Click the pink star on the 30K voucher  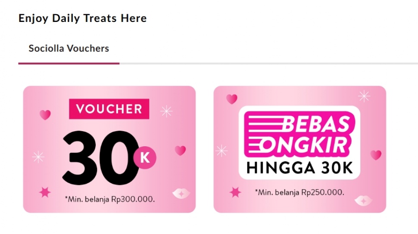pyautogui.click(x=45, y=192)
